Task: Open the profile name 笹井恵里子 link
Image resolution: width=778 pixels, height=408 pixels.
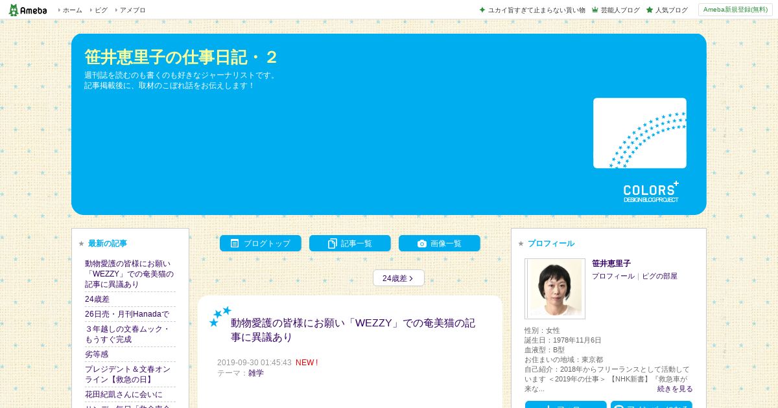Action: (611, 264)
